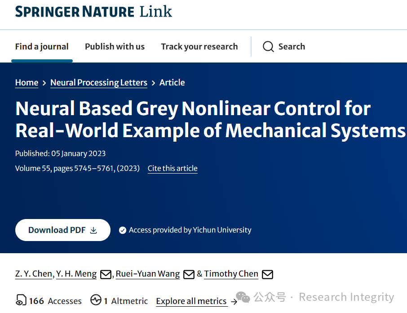Open the Track your research menu
The height and width of the screenshot is (313, 407).
coord(199,46)
